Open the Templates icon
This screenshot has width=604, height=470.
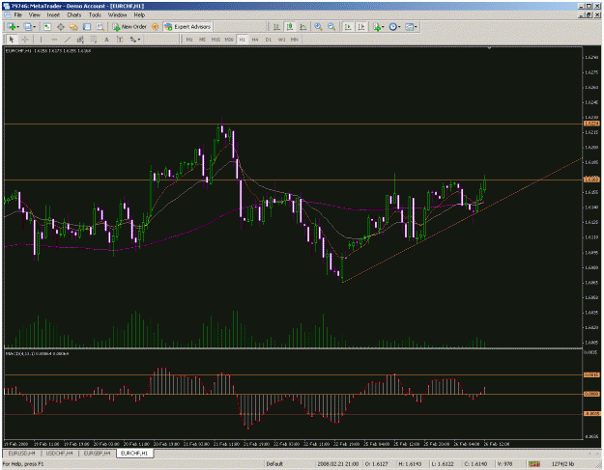point(409,27)
